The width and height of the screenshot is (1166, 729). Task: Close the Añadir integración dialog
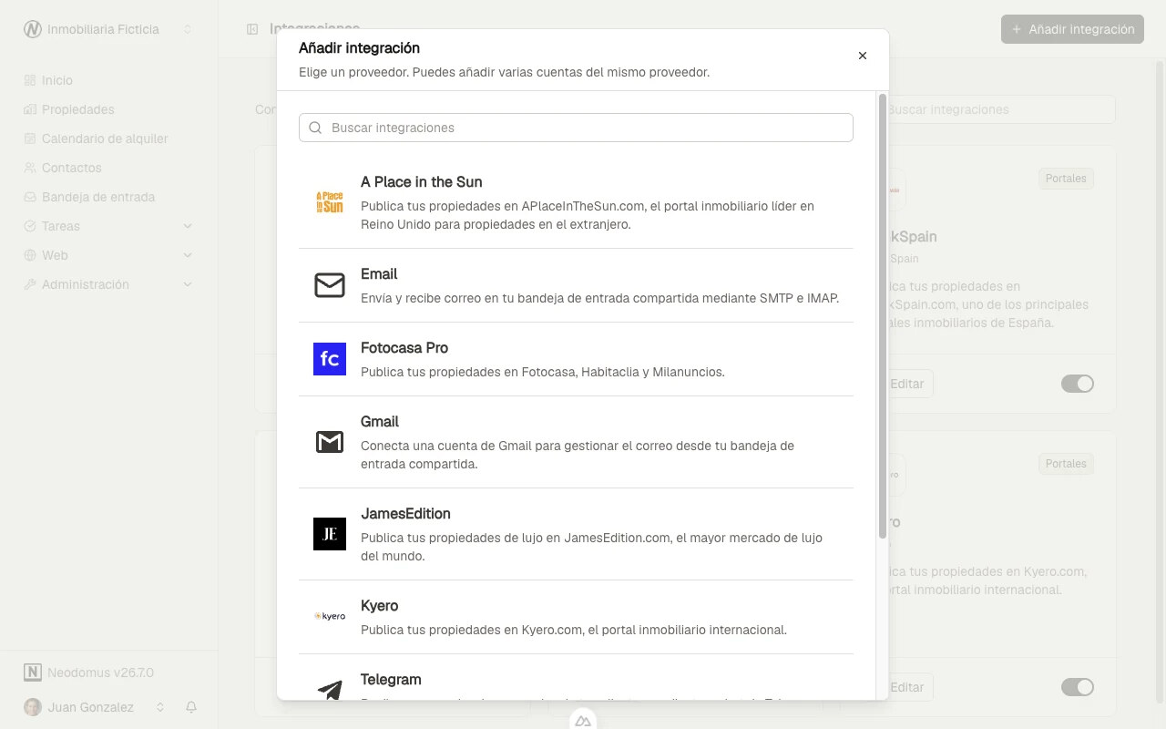point(863,56)
